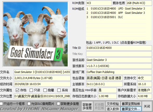Click the 支持中文 field showing 中文

(x=144, y=78)
